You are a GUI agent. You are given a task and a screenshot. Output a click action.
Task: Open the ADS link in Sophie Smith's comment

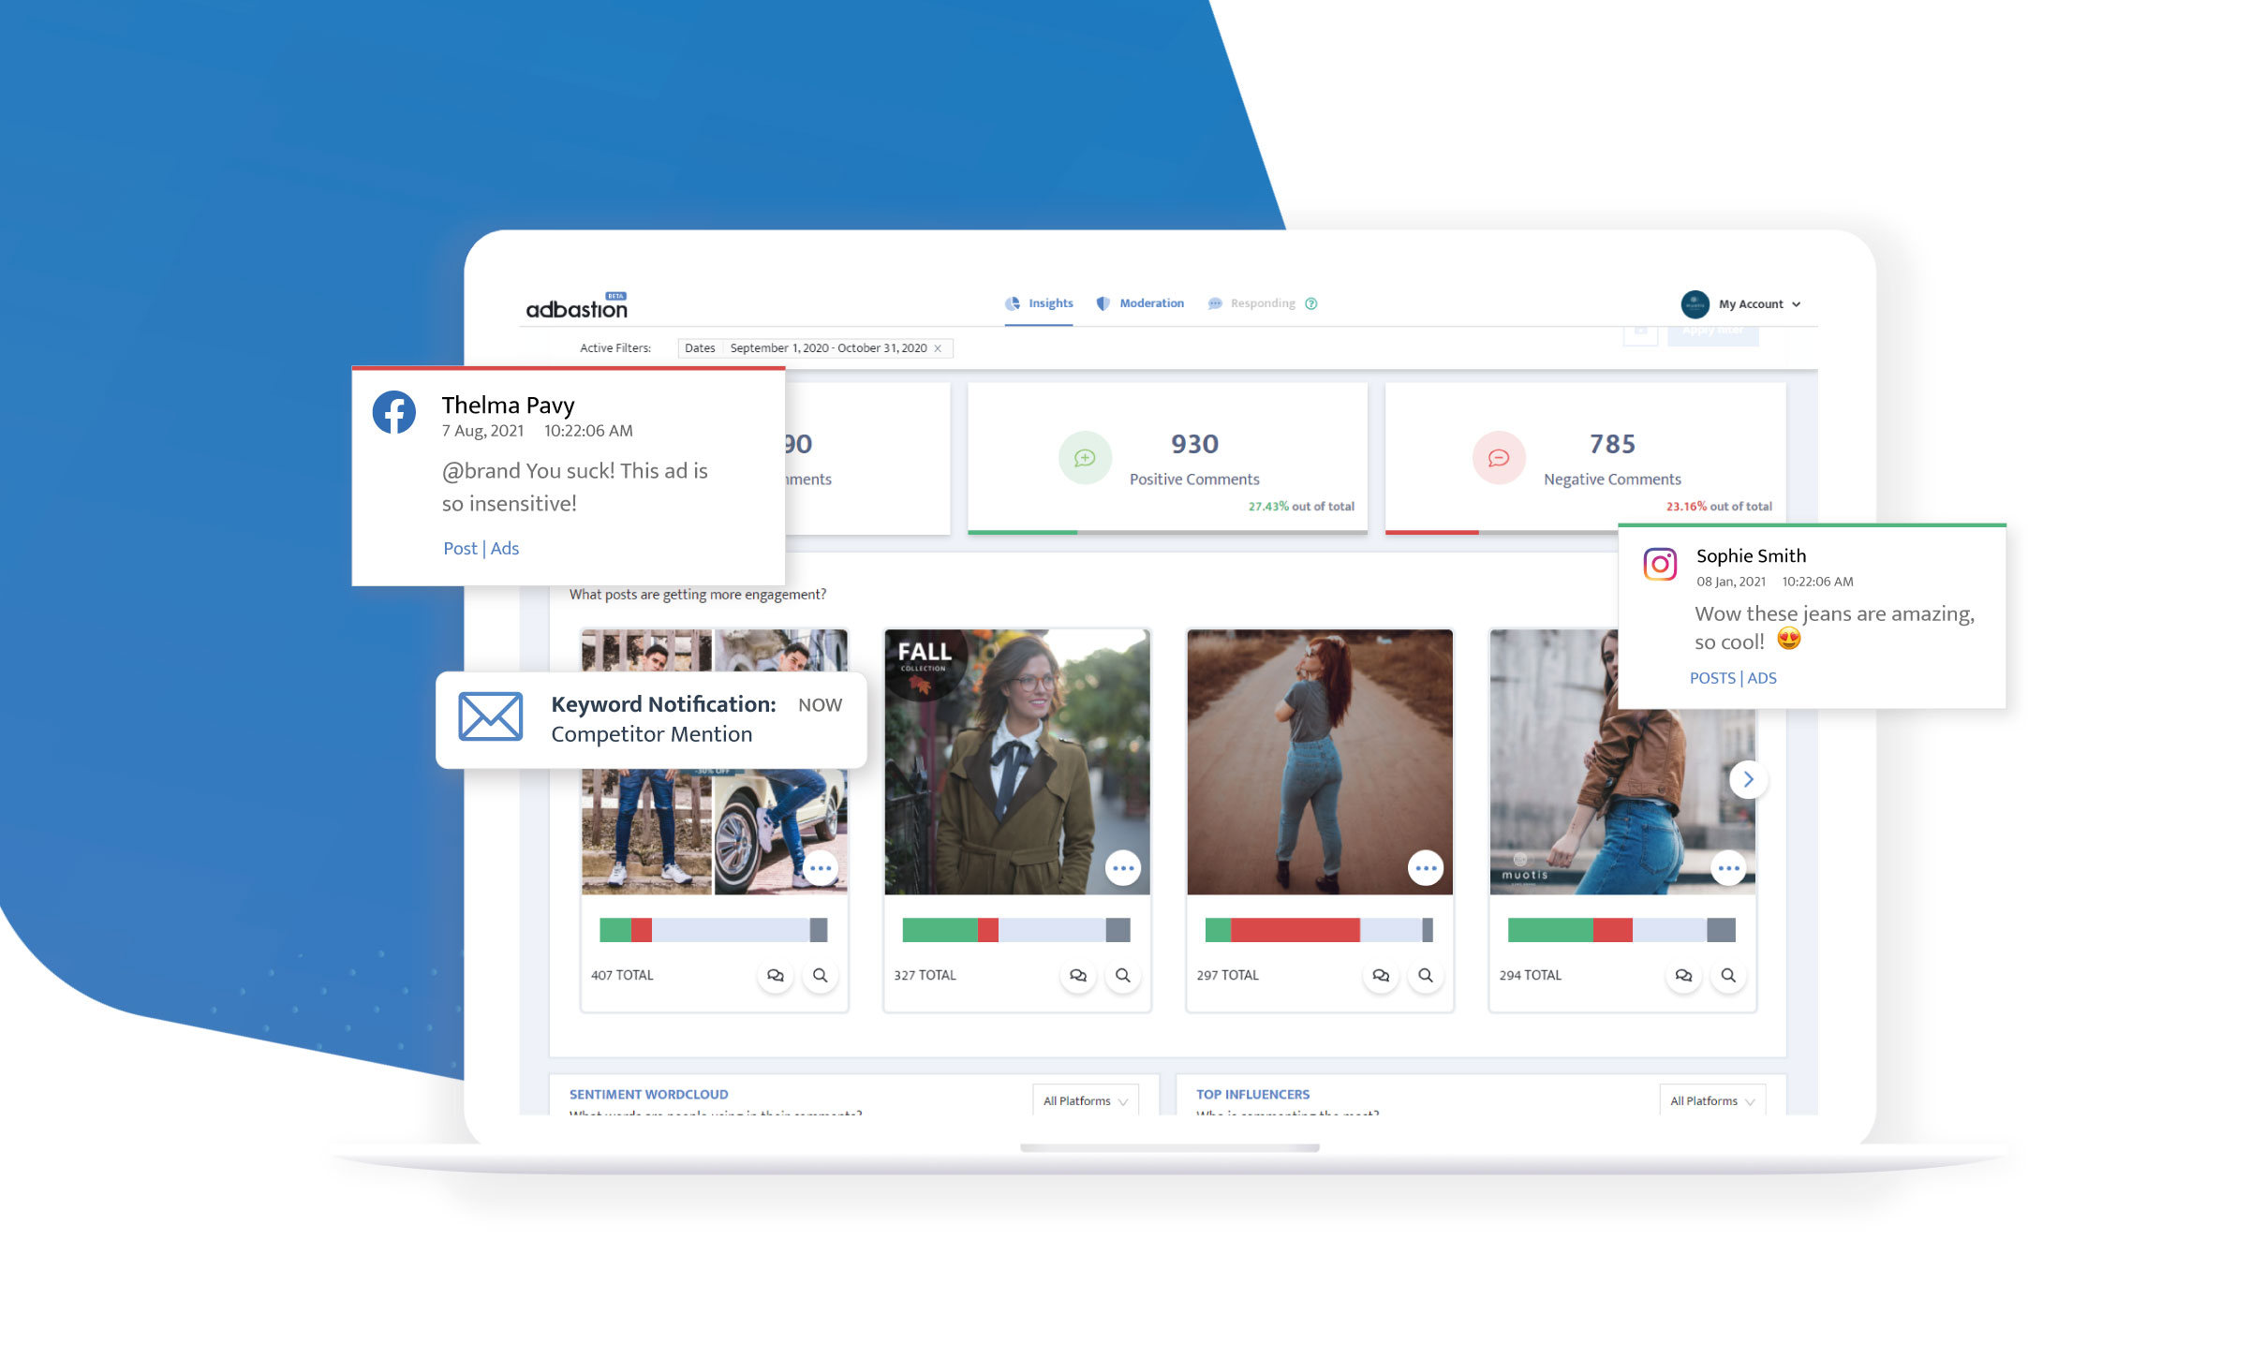(x=1762, y=678)
